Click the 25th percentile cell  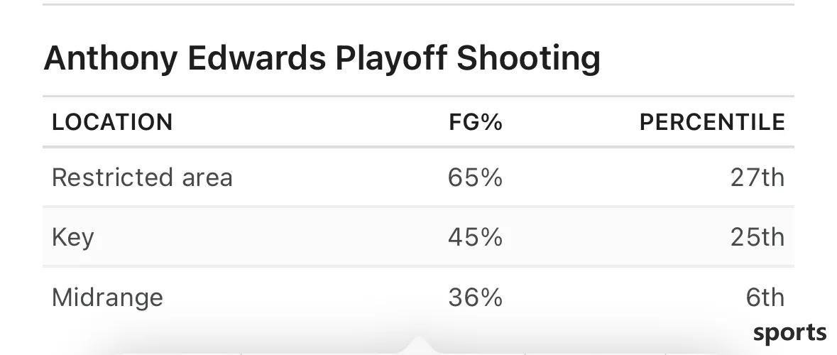757,237
